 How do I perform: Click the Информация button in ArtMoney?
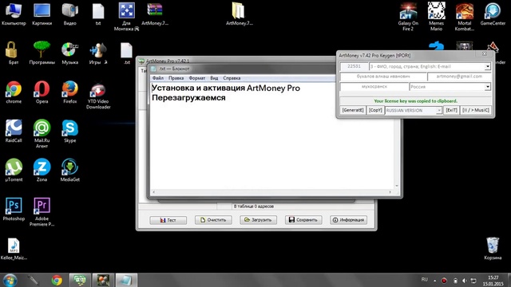348,220
